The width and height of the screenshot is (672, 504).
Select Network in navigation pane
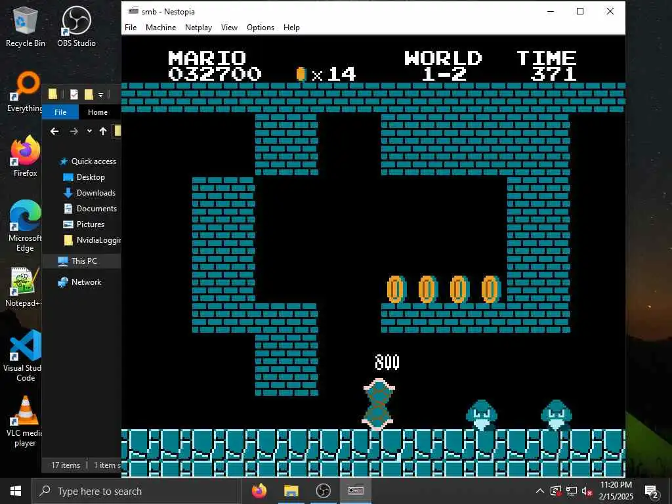click(79, 282)
